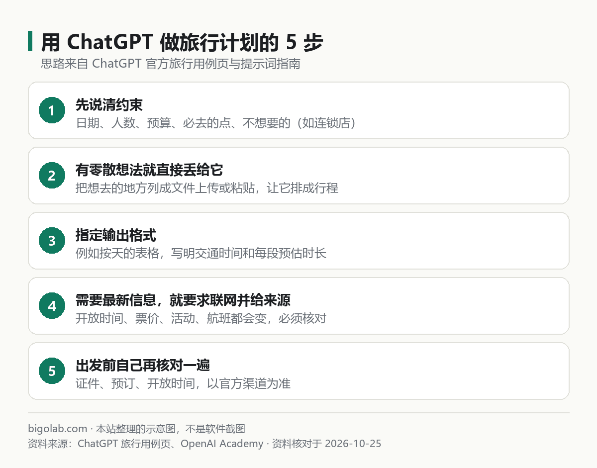Screen dimensions: 597x468
Task: Click the step 3 number circle
Action: point(52,241)
